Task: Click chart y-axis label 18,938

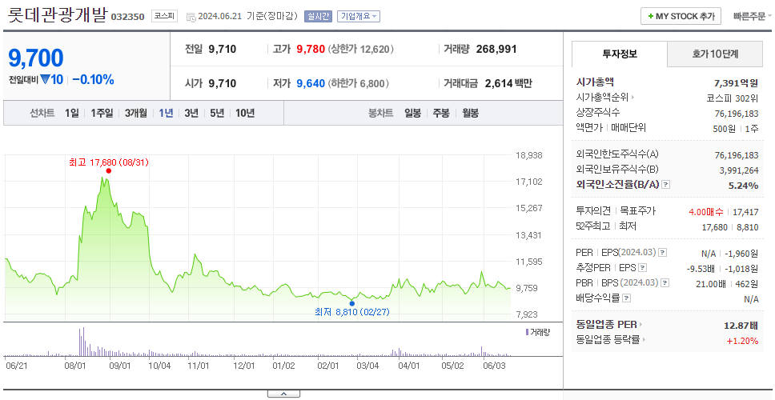Action: pos(529,155)
